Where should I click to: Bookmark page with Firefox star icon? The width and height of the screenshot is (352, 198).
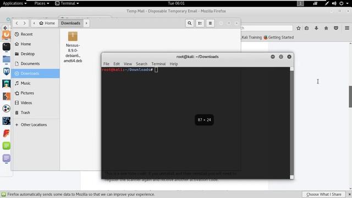pos(298,28)
